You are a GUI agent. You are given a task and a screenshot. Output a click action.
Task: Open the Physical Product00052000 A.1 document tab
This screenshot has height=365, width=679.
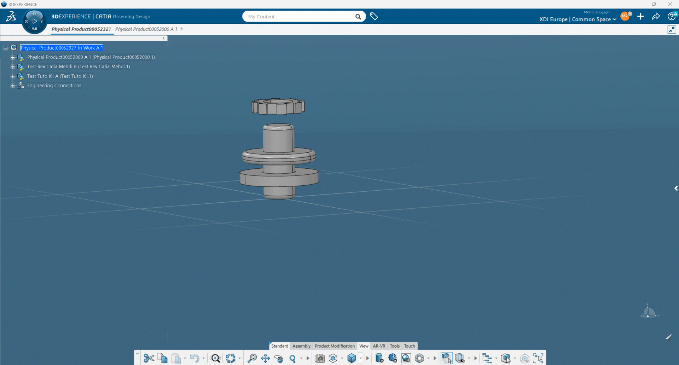[x=146, y=29]
